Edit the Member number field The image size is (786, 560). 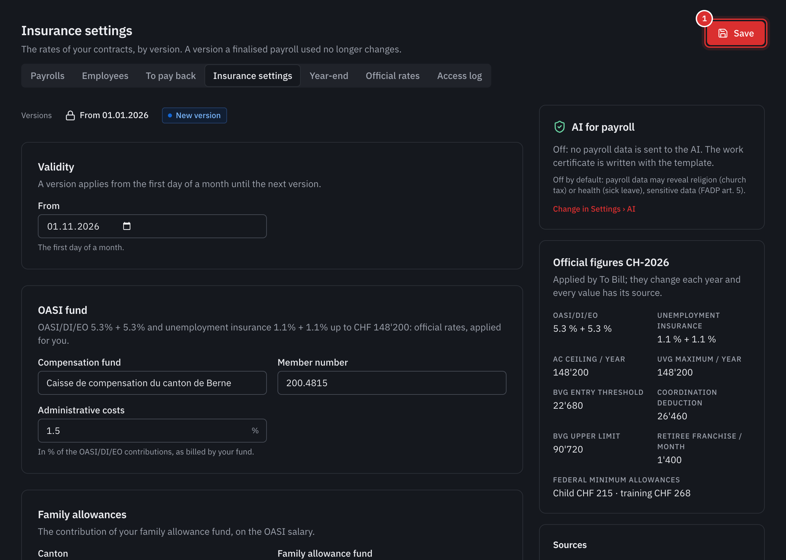(x=392, y=383)
